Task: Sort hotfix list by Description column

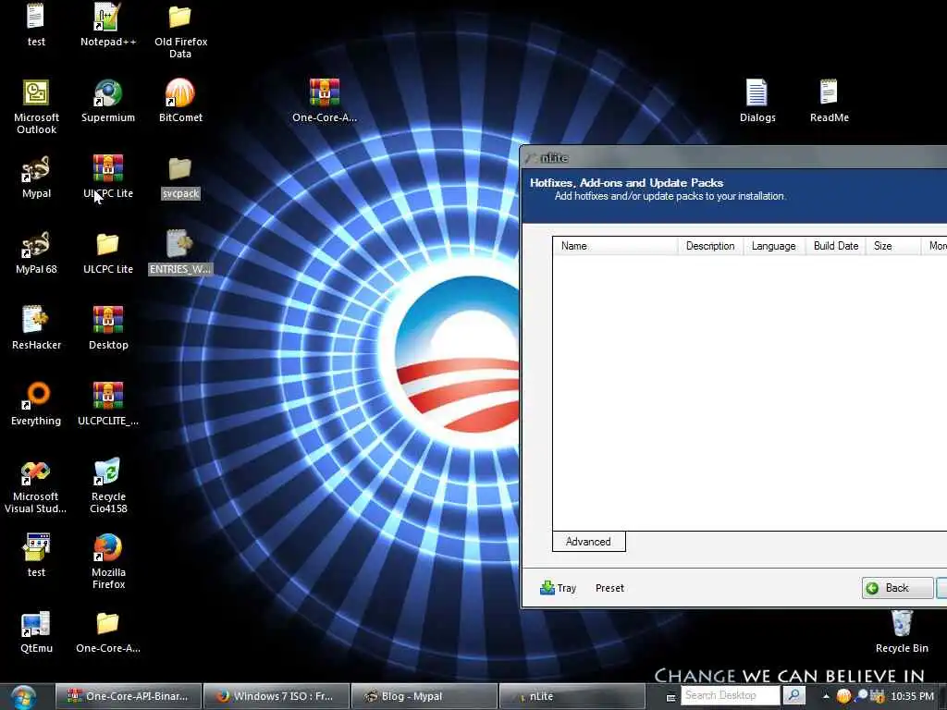Action: click(710, 246)
